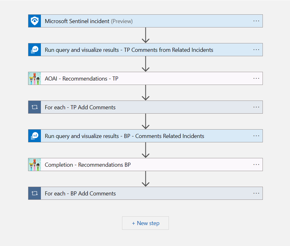This screenshot has width=290, height=246.
Task: Expand the For each - TP Add Comments step
Action: 80,107
